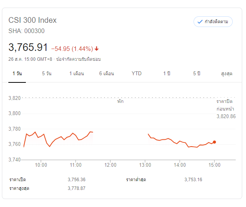Toggle the กำลังติดตาม following button
246x207 pixels.
[x=213, y=22]
